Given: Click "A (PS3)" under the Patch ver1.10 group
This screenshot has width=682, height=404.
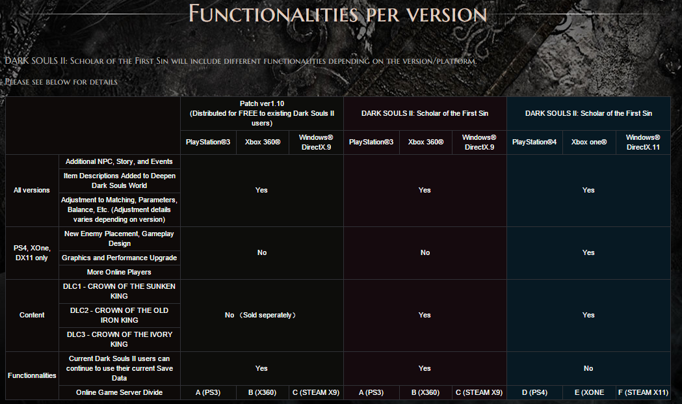Looking at the screenshot, I should [x=208, y=393].
